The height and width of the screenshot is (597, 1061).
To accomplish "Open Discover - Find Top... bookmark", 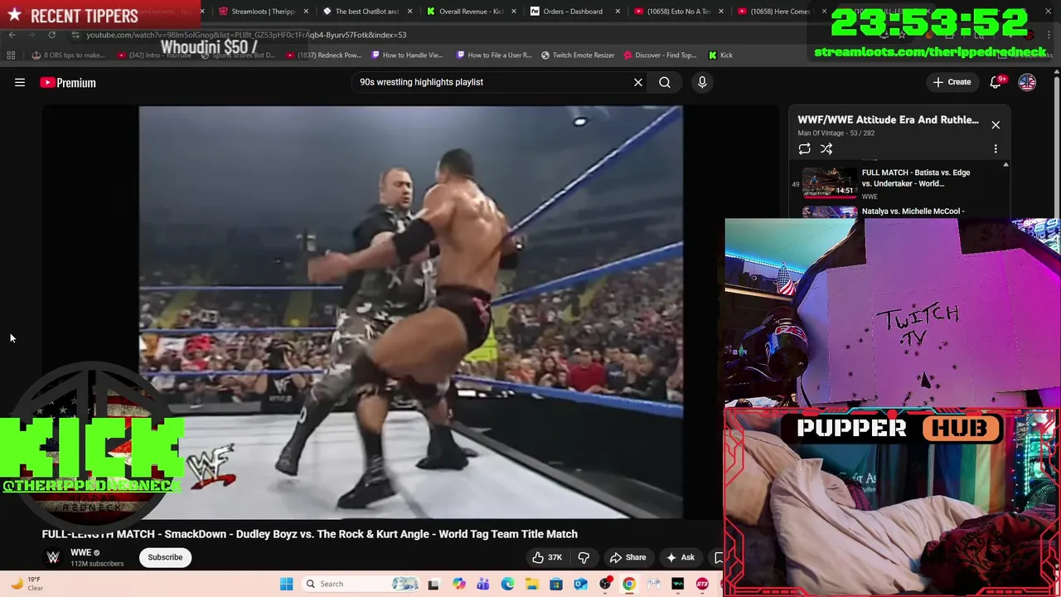I will [660, 56].
